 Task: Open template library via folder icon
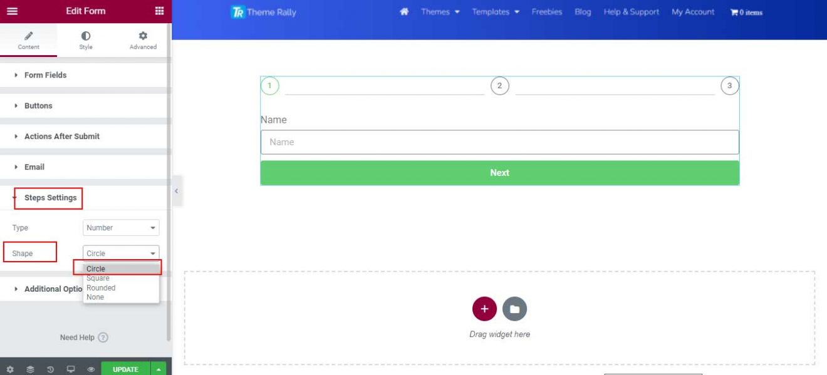[514, 308]
